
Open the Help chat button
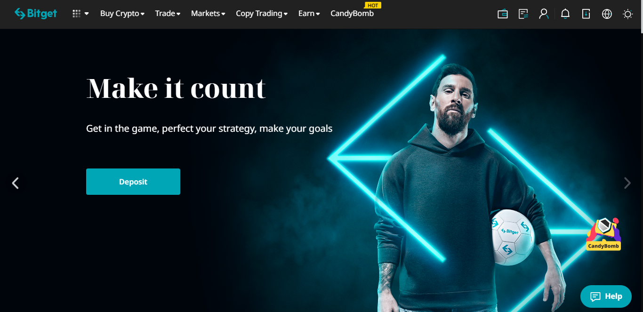(606, 296)
